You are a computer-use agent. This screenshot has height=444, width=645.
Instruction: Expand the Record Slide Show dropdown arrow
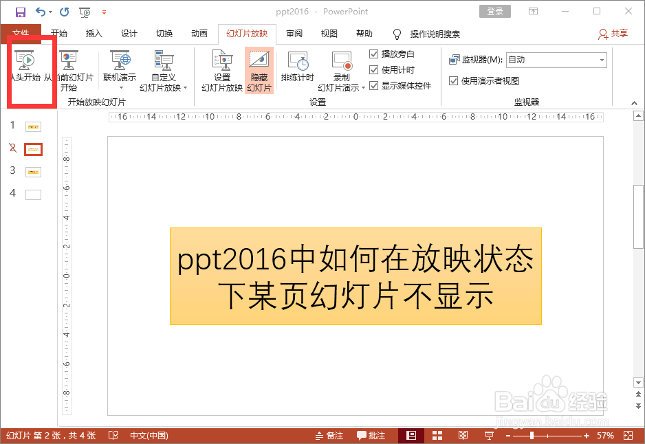363,87
